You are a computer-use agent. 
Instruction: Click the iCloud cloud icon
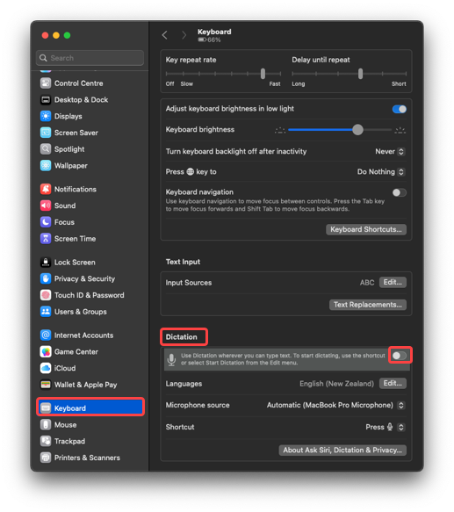click(x=46, y=368)
